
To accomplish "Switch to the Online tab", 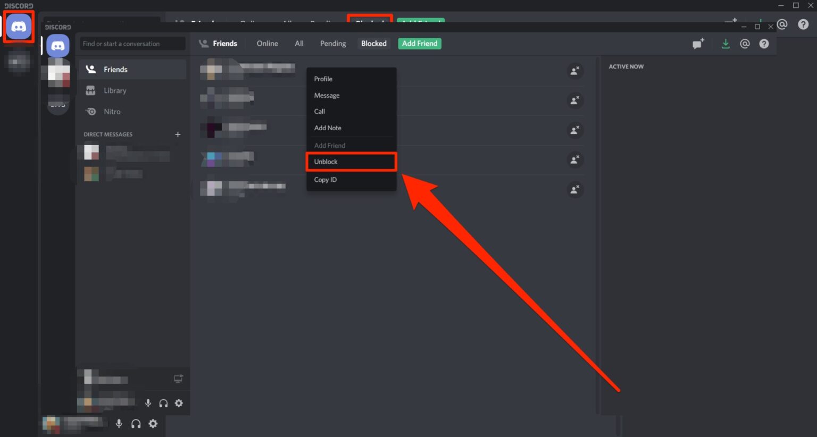I will 267,44.
